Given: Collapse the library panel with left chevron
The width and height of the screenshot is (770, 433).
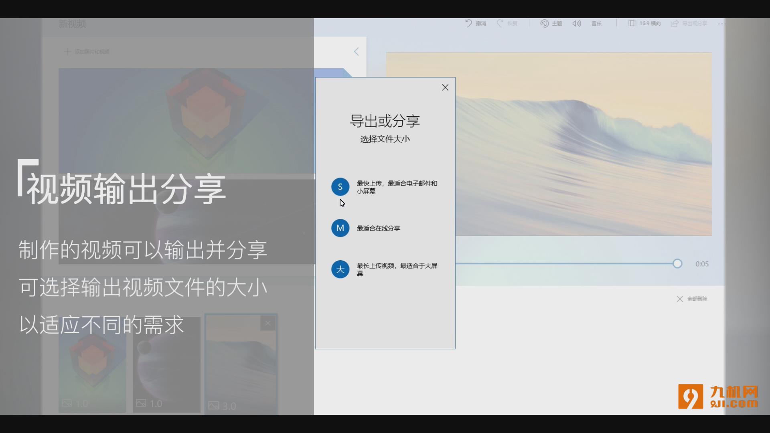Looking at the screenshot, I should point(356,52).
